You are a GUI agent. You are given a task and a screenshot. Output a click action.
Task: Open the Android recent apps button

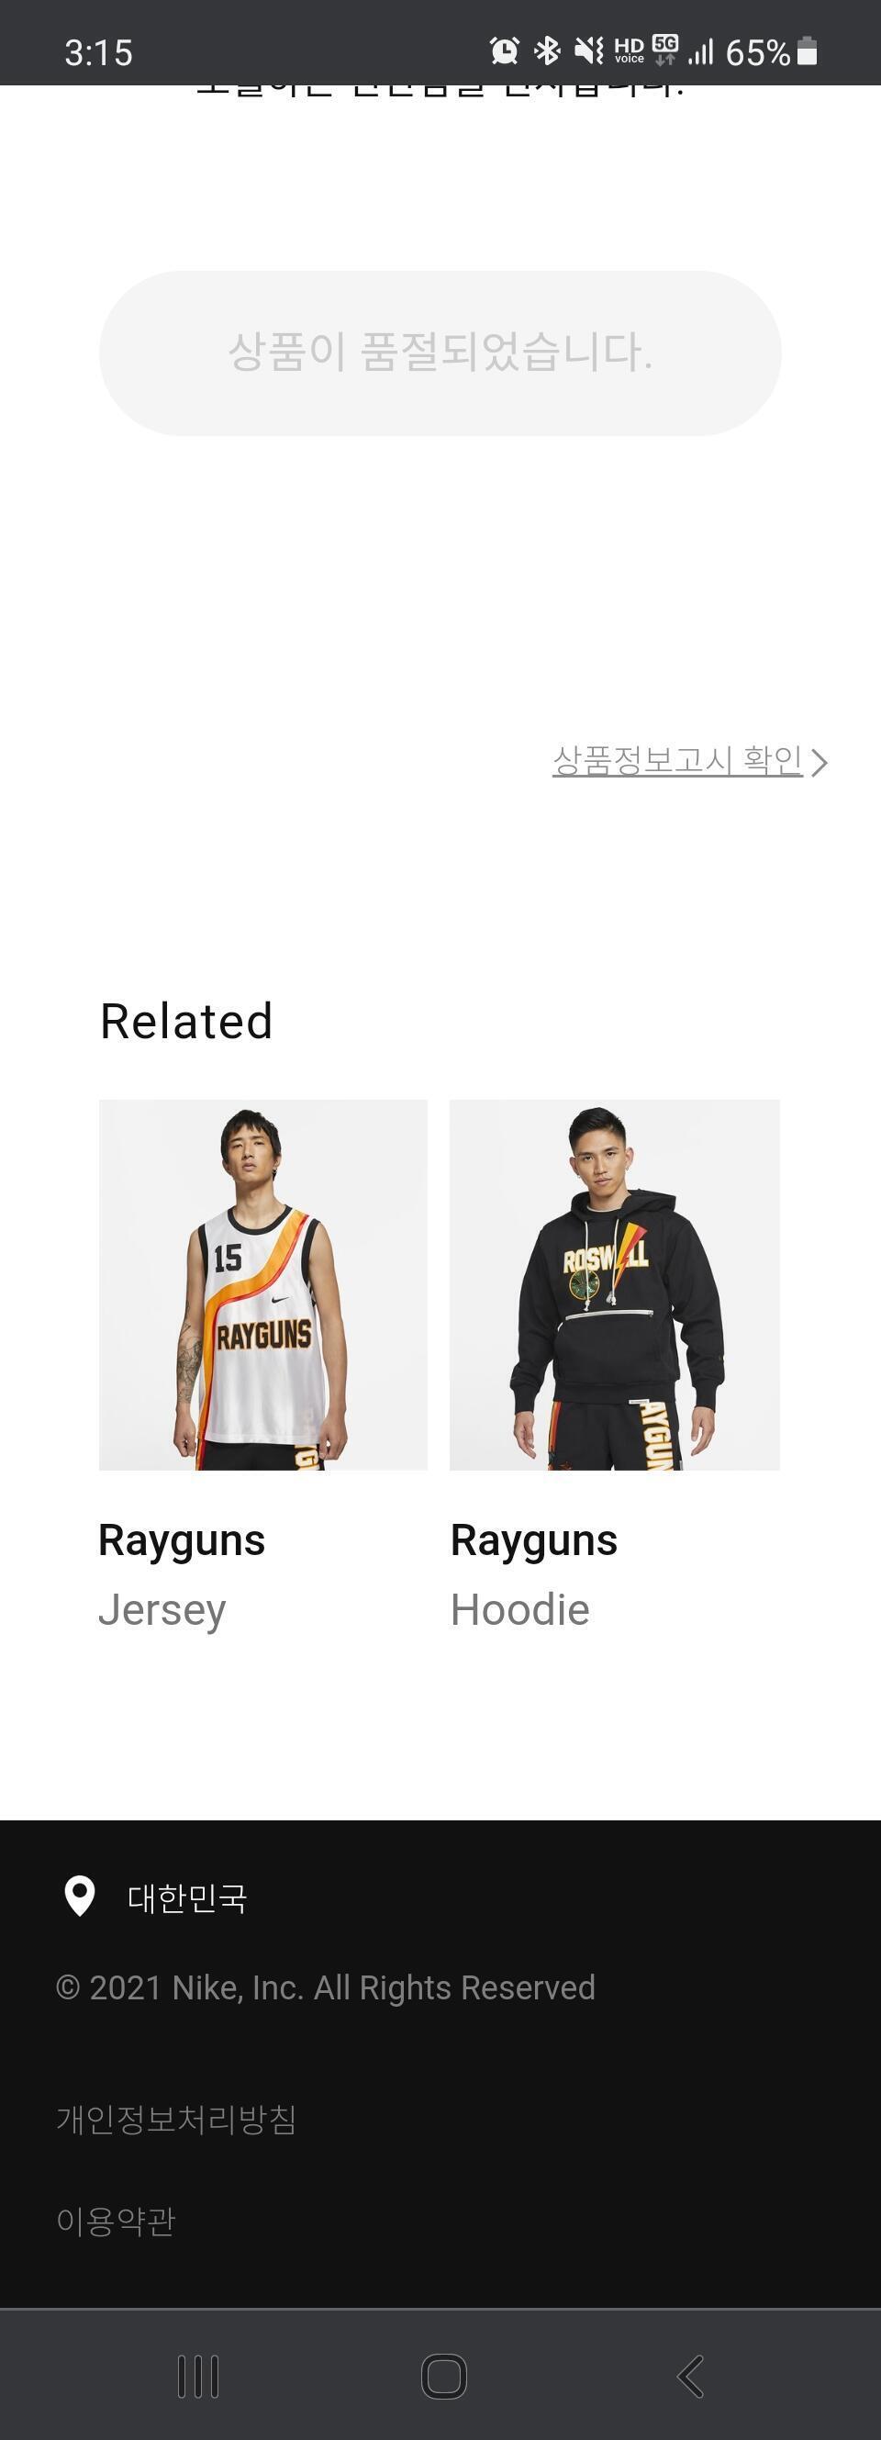pos(198,2377)
